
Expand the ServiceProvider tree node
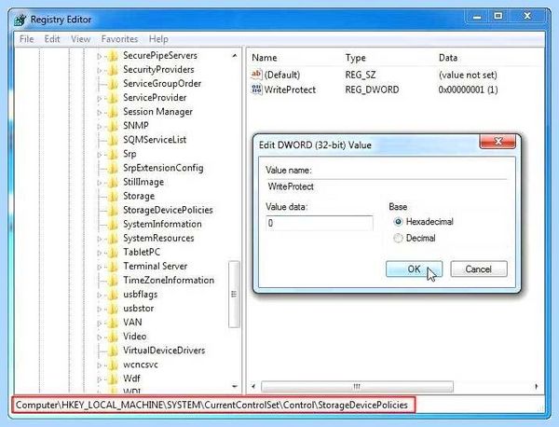100,99
